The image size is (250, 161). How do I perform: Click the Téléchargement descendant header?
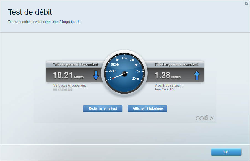[x=75, y=65]
